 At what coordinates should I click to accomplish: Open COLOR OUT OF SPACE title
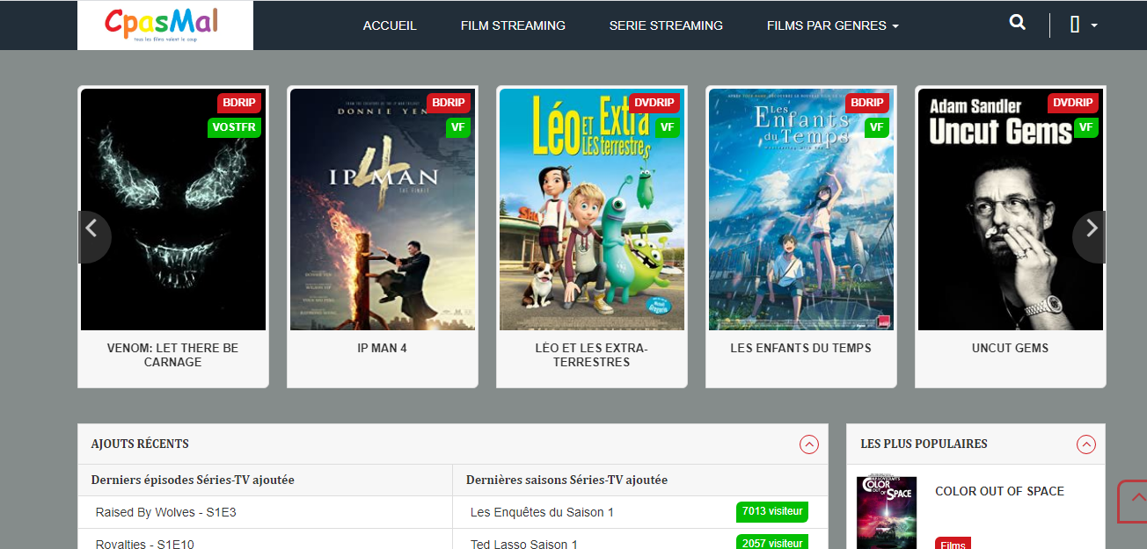999,491
